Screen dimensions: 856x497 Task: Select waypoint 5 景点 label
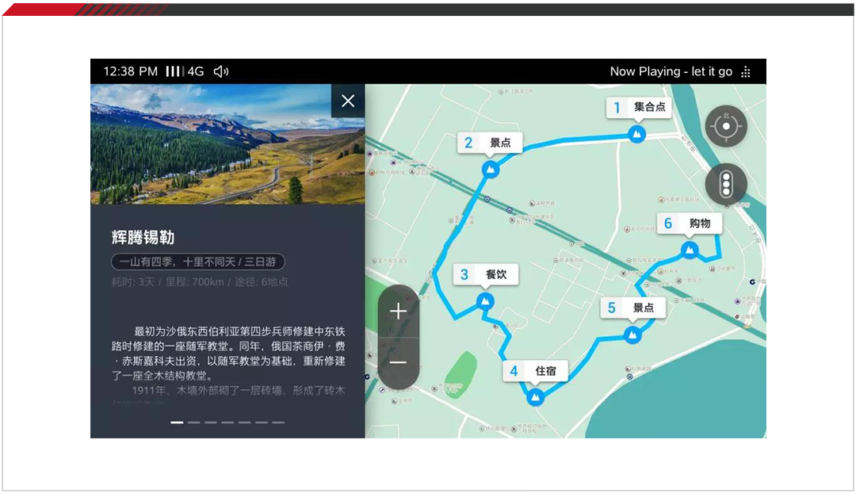pyautogui.click(x=632, y=308)
